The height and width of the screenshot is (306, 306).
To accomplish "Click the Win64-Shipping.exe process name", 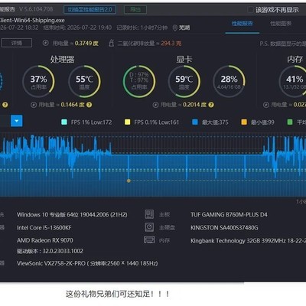I will [x=32, y=20].
